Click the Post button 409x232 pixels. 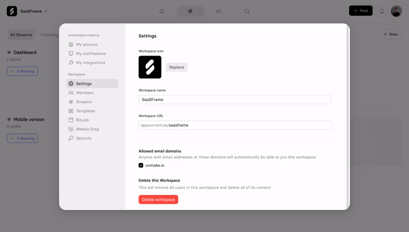point(361,11)
